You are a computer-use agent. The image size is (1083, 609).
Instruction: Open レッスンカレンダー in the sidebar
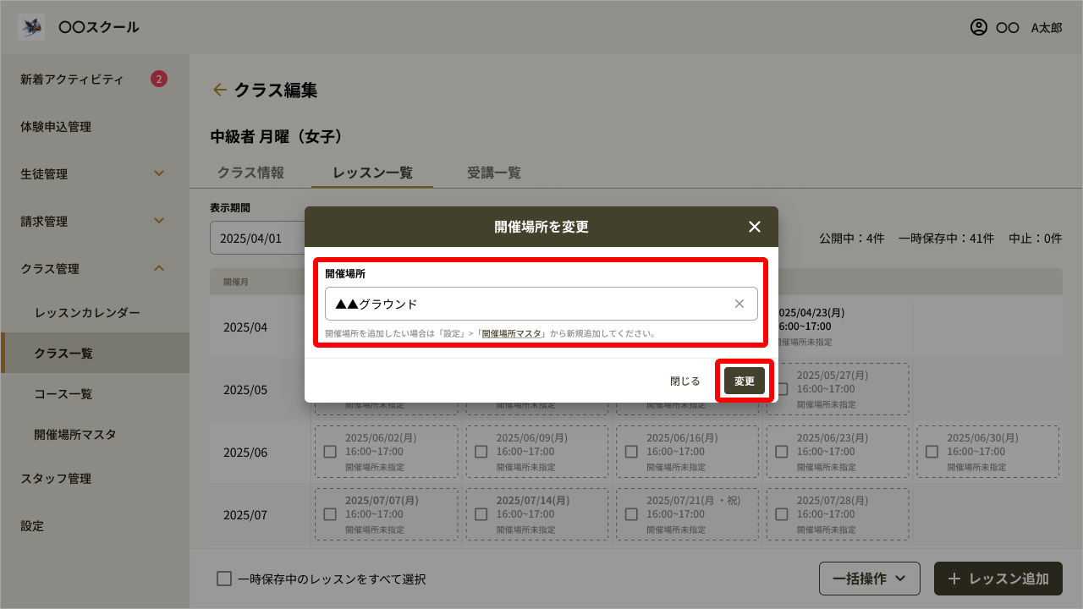pyautogui.click(x=87, y=313)
